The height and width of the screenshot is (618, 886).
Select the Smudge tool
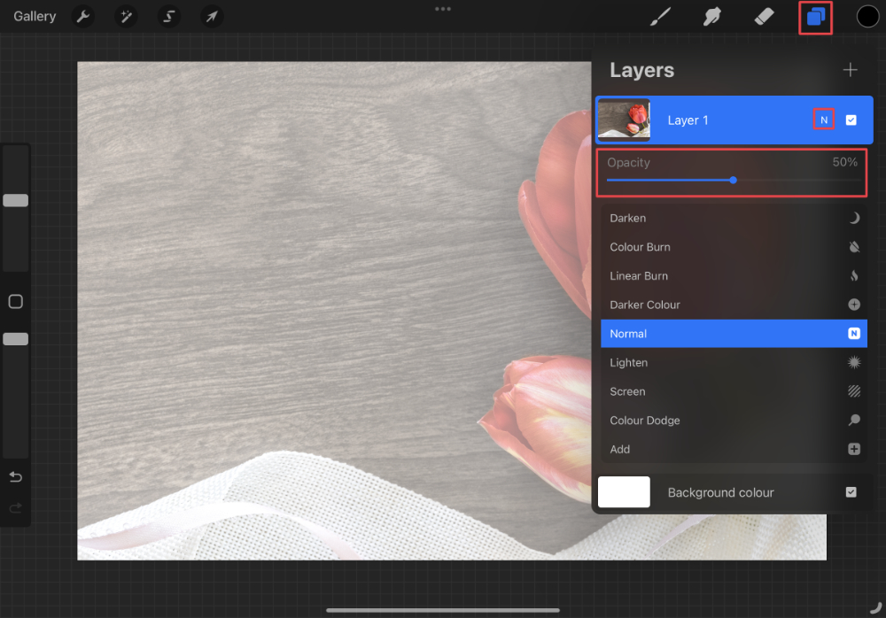pyautogui.click(x=711, y=16)
